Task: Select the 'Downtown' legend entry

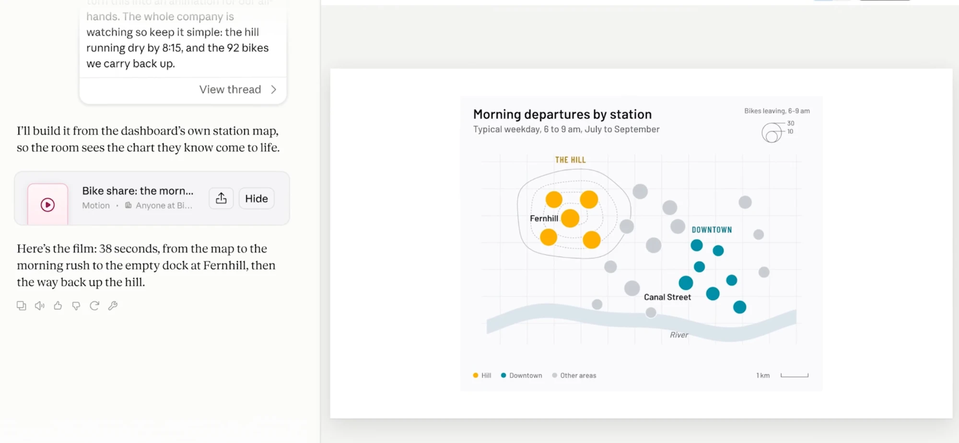Action: click(522, 376)
